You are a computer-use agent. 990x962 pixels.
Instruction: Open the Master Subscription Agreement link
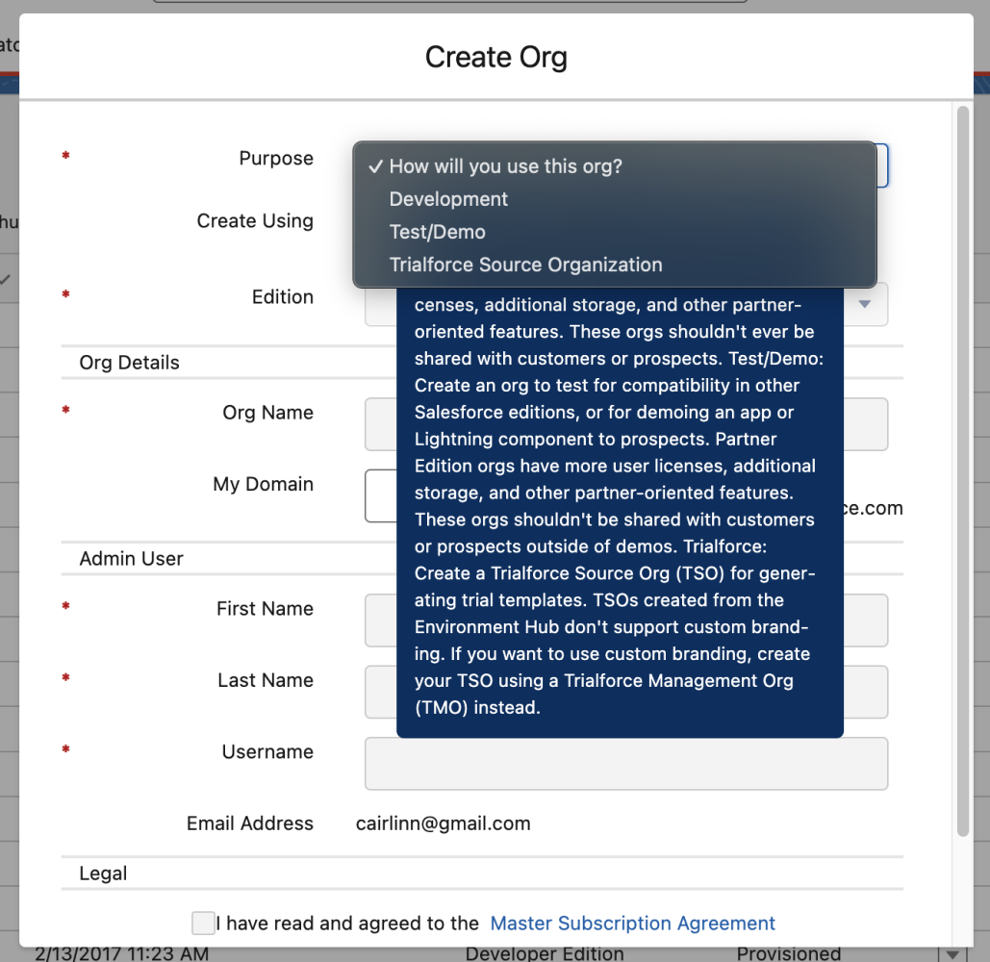coord(632,923)
